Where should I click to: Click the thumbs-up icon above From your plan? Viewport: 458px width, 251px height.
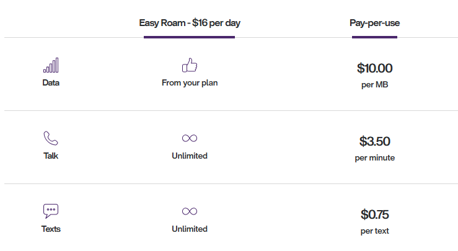(189, 65)
